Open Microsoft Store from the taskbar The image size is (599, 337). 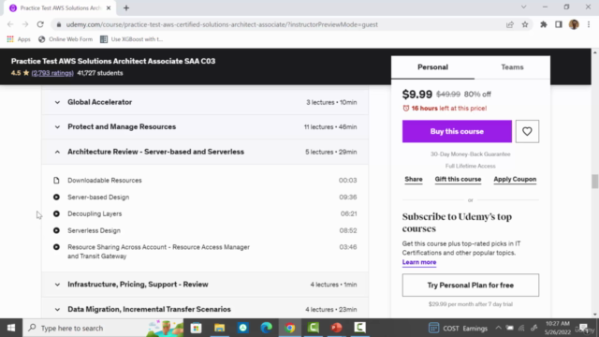point(196,328)
